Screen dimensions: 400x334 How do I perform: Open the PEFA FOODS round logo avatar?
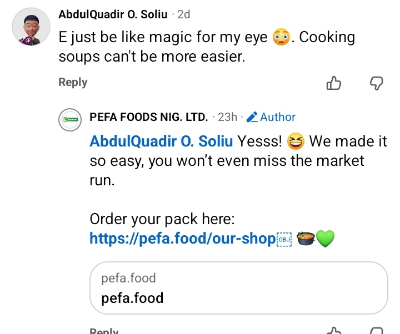(x=71, y=120)
